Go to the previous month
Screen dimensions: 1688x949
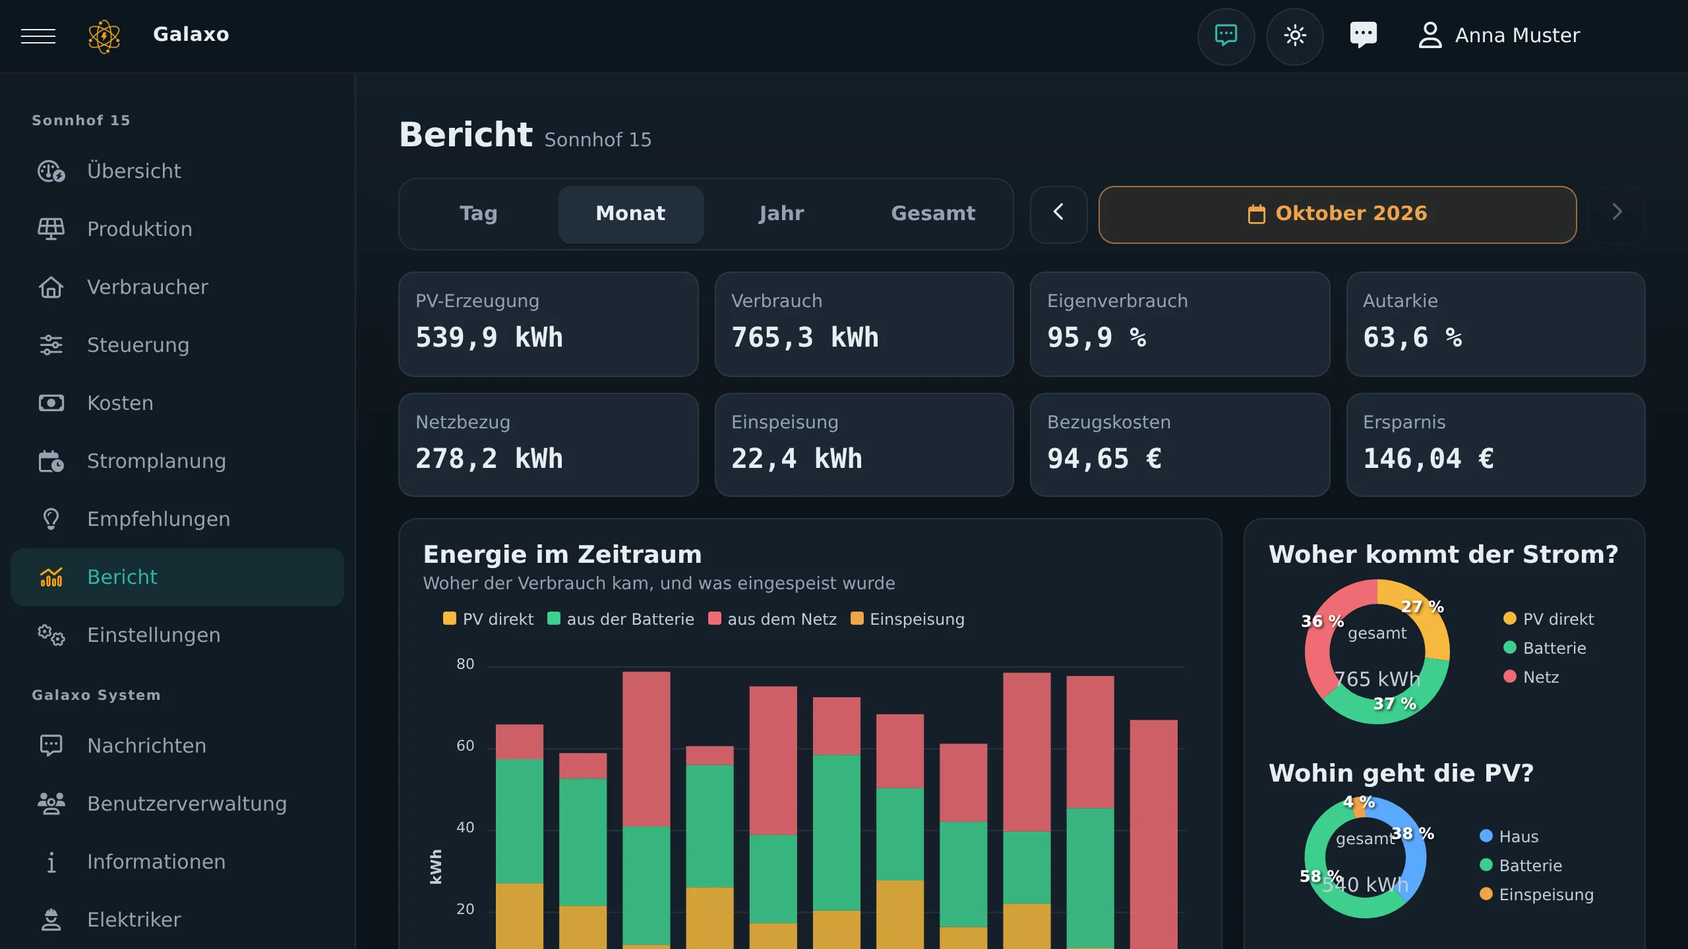[x=1058, y=214]
